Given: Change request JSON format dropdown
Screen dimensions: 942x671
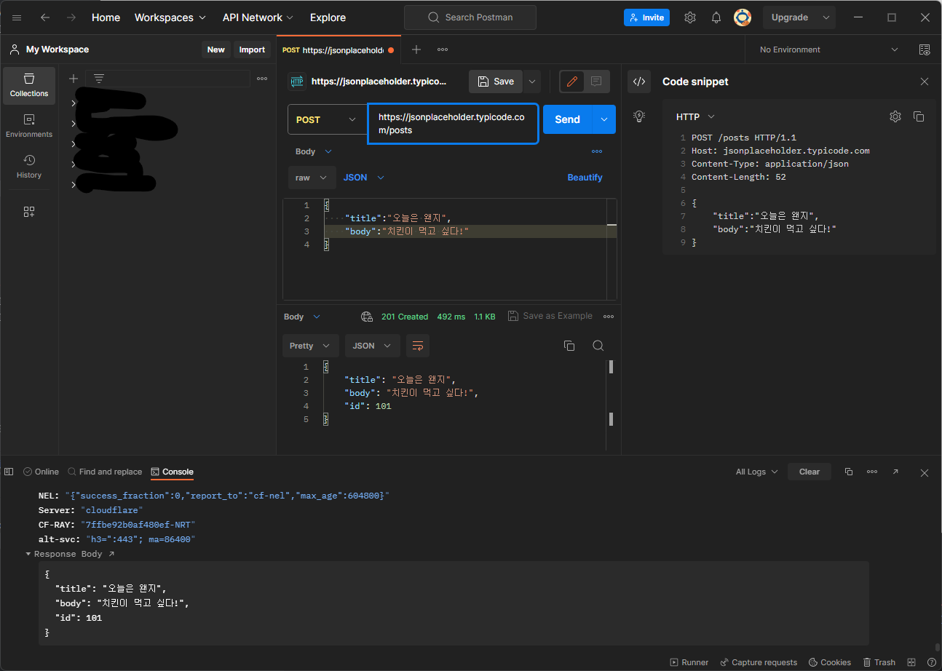Looking at the screenshot, I should pos(364,178).
